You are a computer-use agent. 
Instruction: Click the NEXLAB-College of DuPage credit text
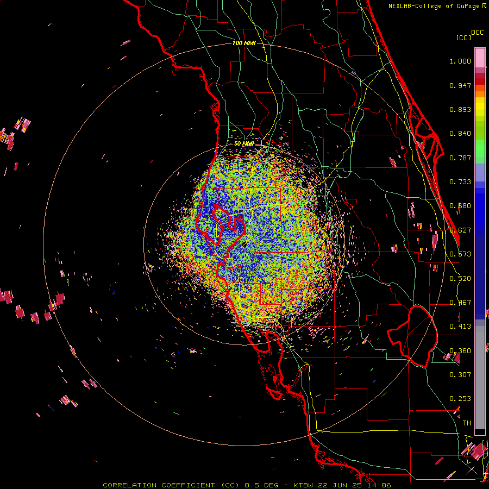click(x=435, y=6)
